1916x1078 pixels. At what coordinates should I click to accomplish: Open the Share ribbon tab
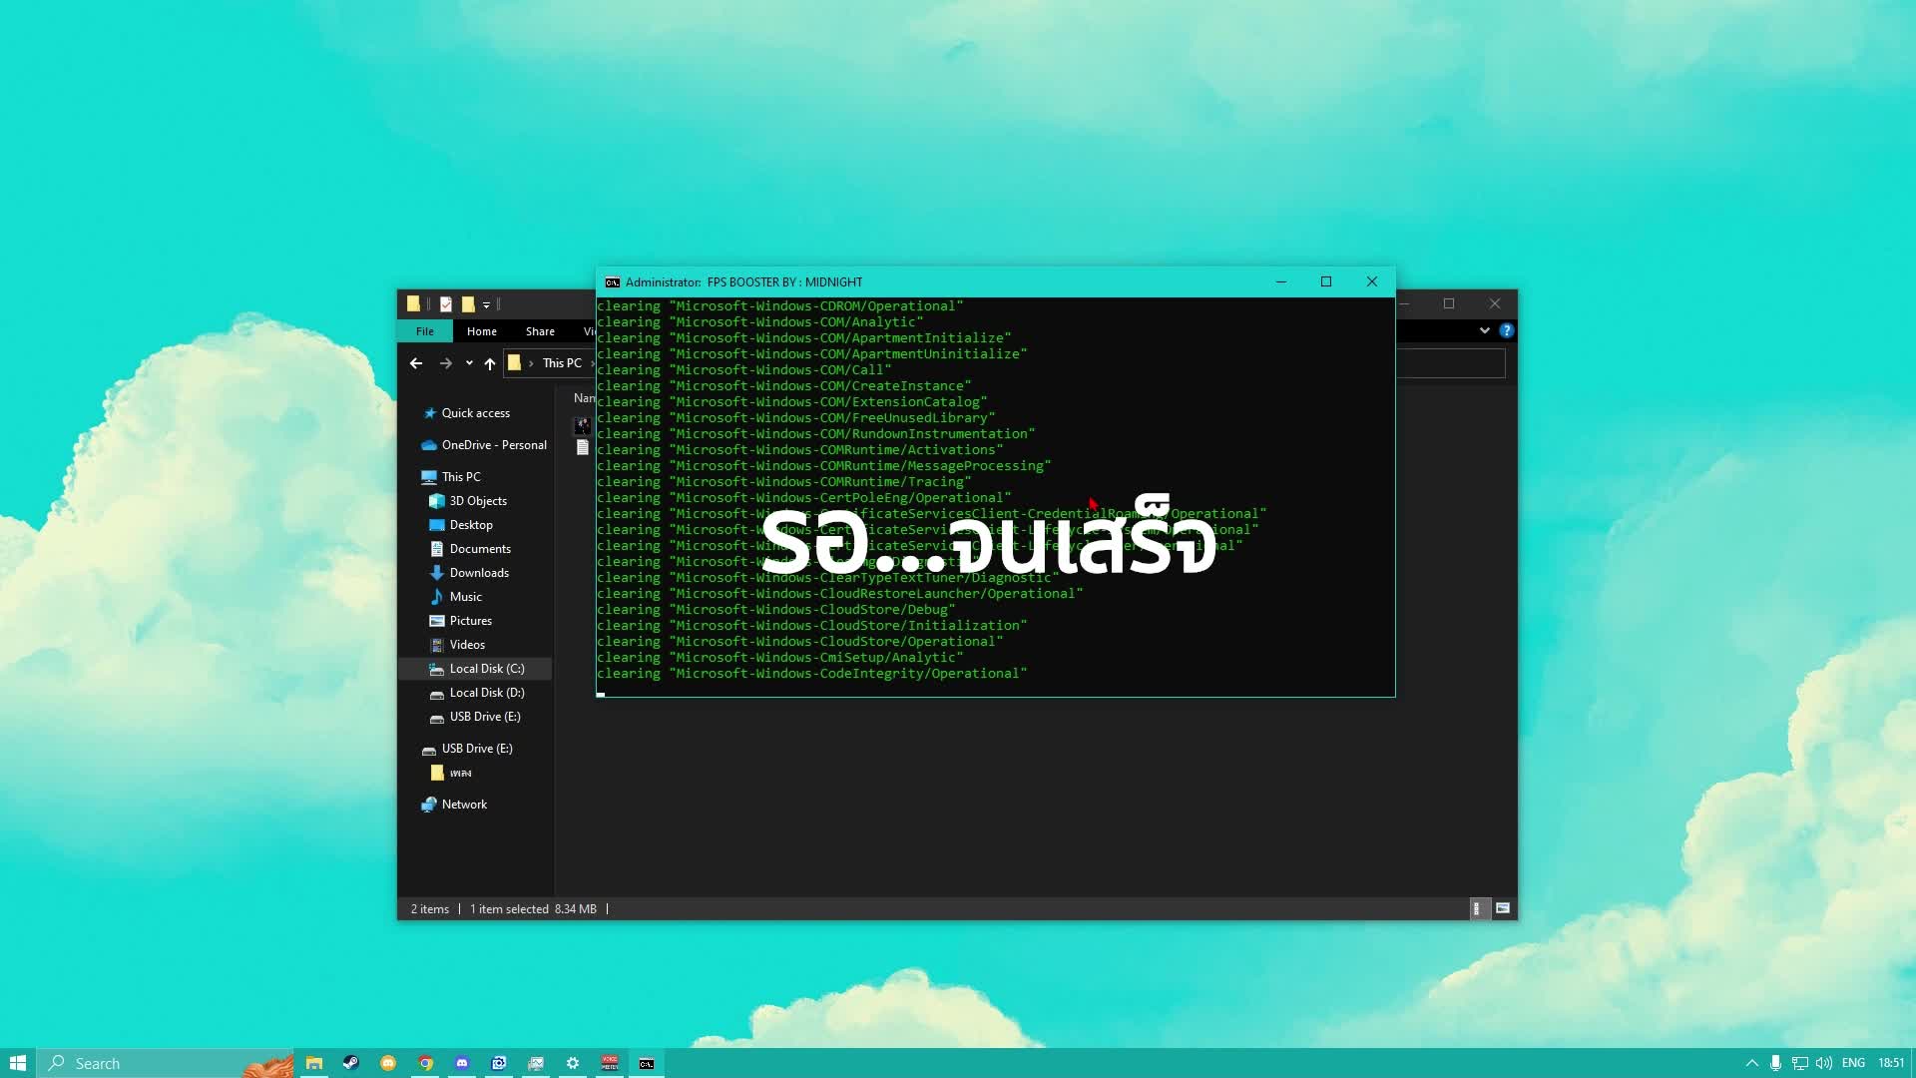coord(540,331)
